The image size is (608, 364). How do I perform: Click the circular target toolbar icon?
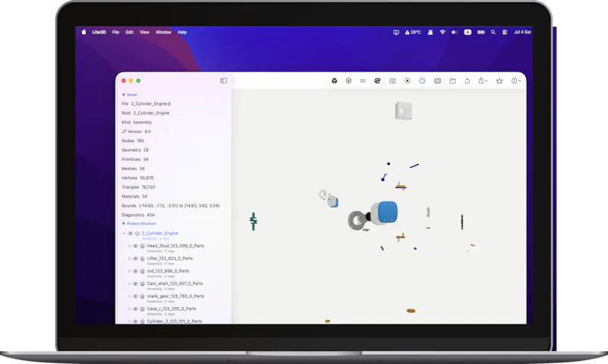[407, 81]
